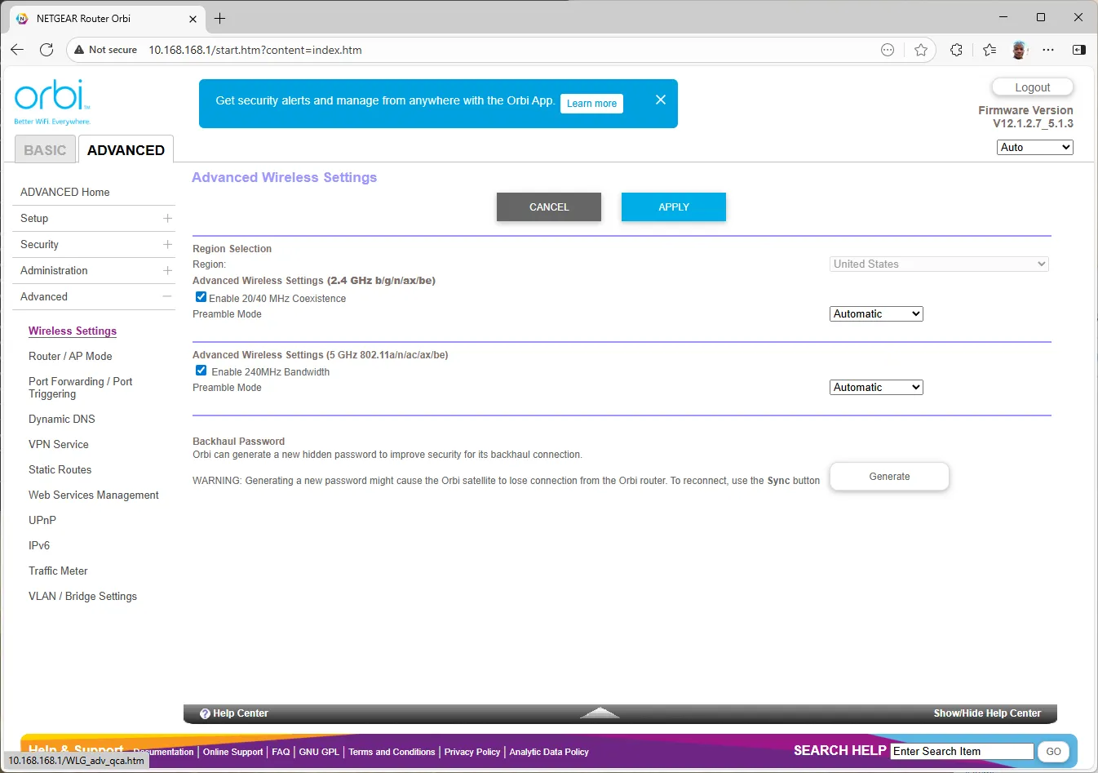Open the 5 GHz Preamble Mode dropdown
Viewport: 1098px width, 773px height.
pyautogui.click(x=876, y=387)
